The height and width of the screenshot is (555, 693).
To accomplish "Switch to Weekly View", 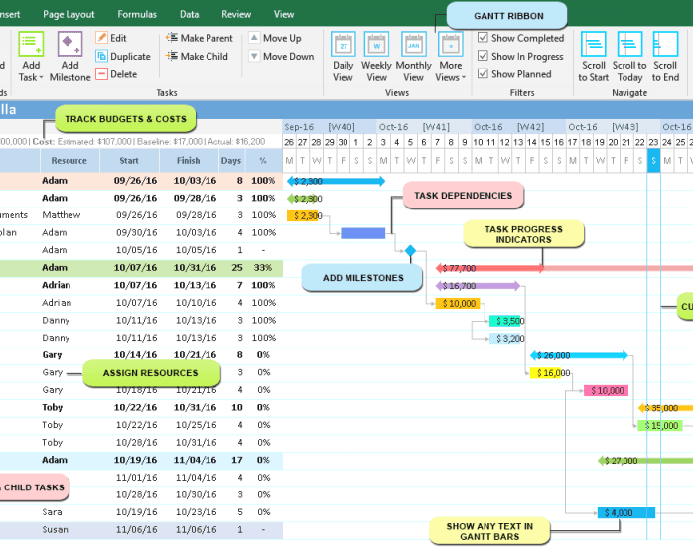I will (x=376, y=46).
